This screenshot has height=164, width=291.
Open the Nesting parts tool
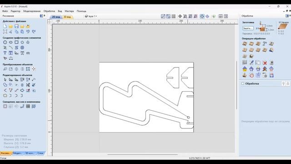coord(34,106)
